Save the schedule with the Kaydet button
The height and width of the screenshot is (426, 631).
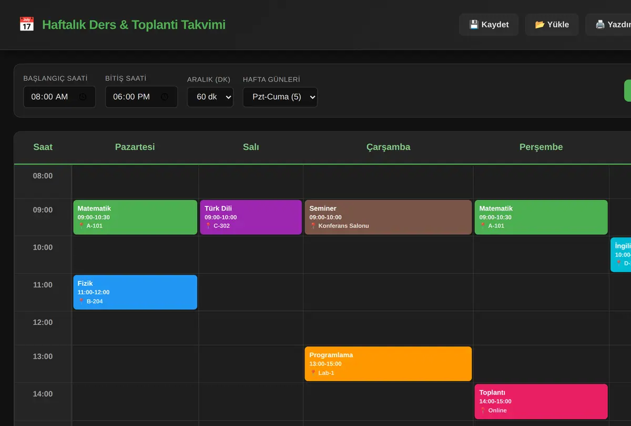(489, 25)
